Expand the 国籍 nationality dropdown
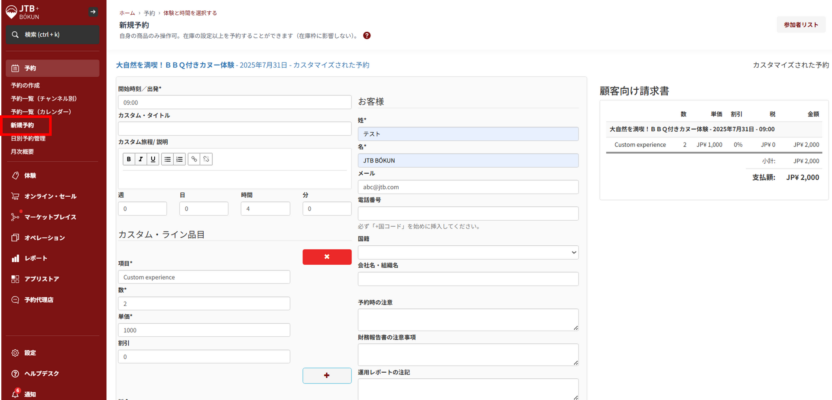The image size is (832, 400). coord(468,252)
